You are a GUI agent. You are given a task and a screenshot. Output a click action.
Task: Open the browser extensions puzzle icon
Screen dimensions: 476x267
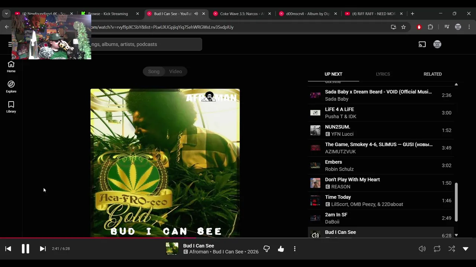click(x=431, y=27)
